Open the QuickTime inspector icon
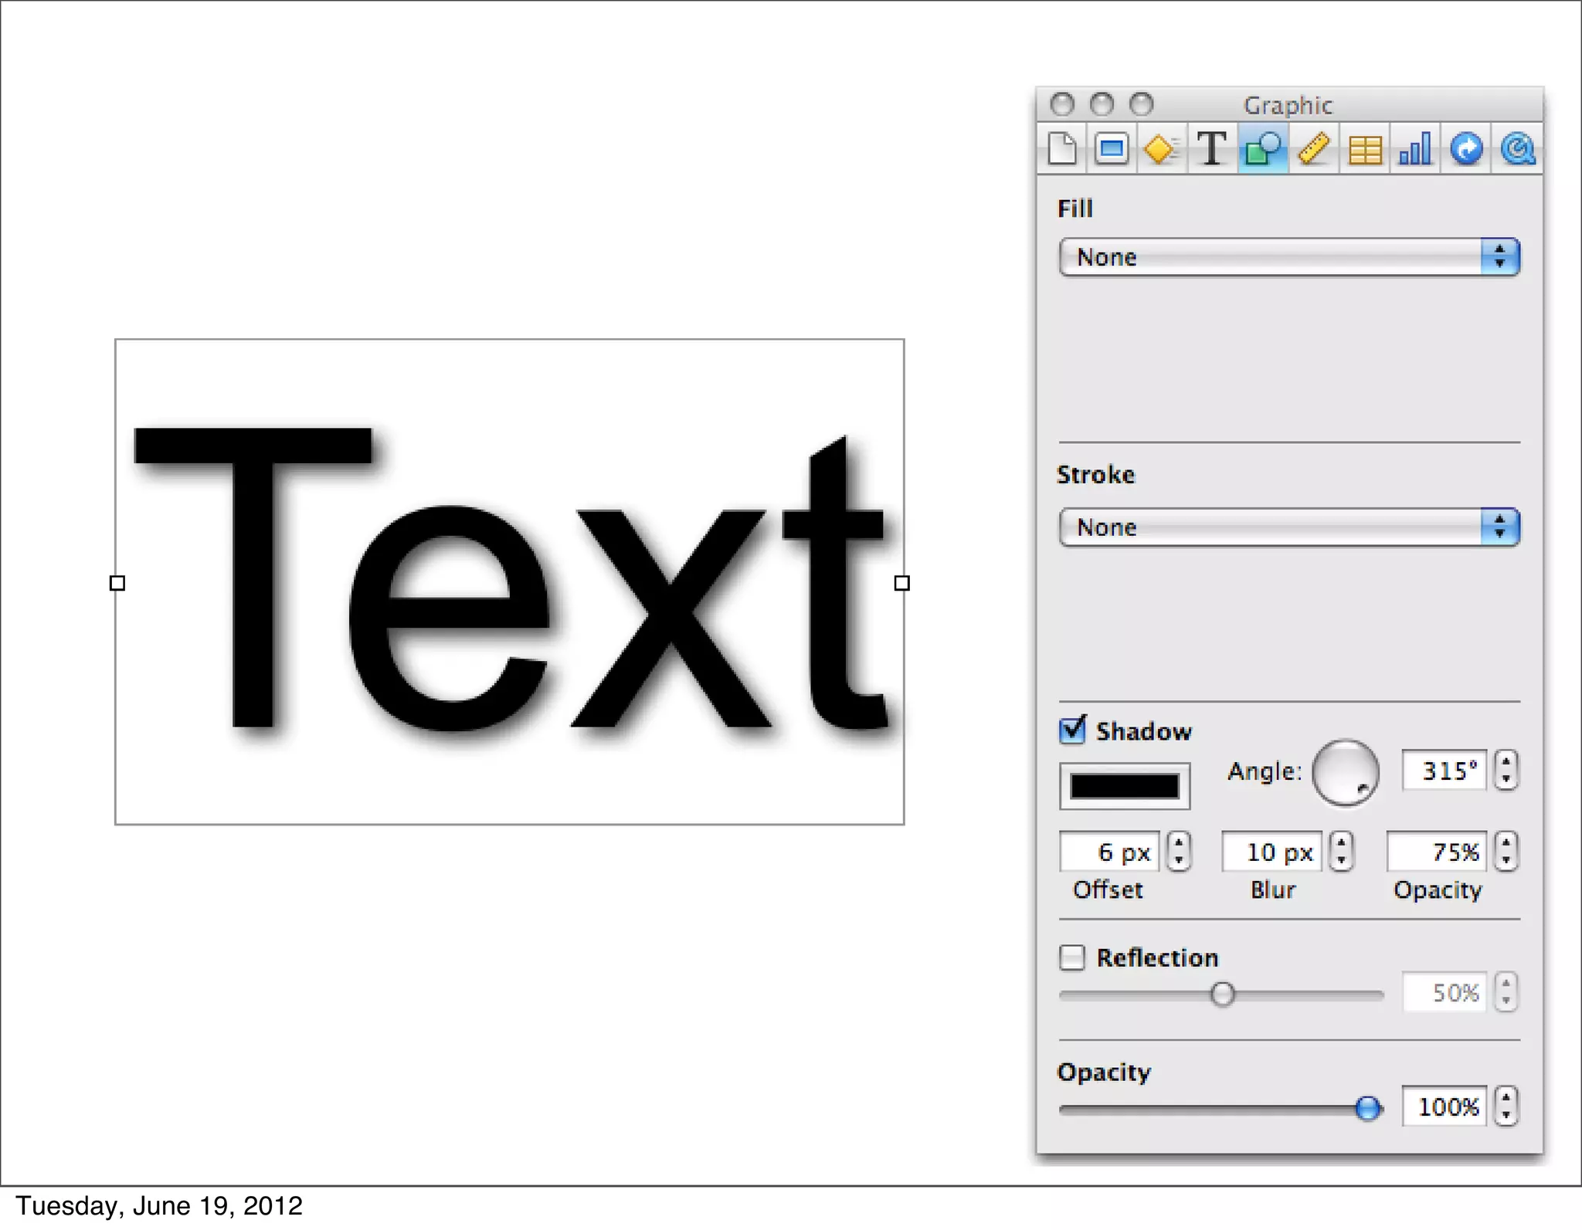 tap(1517, 149)
